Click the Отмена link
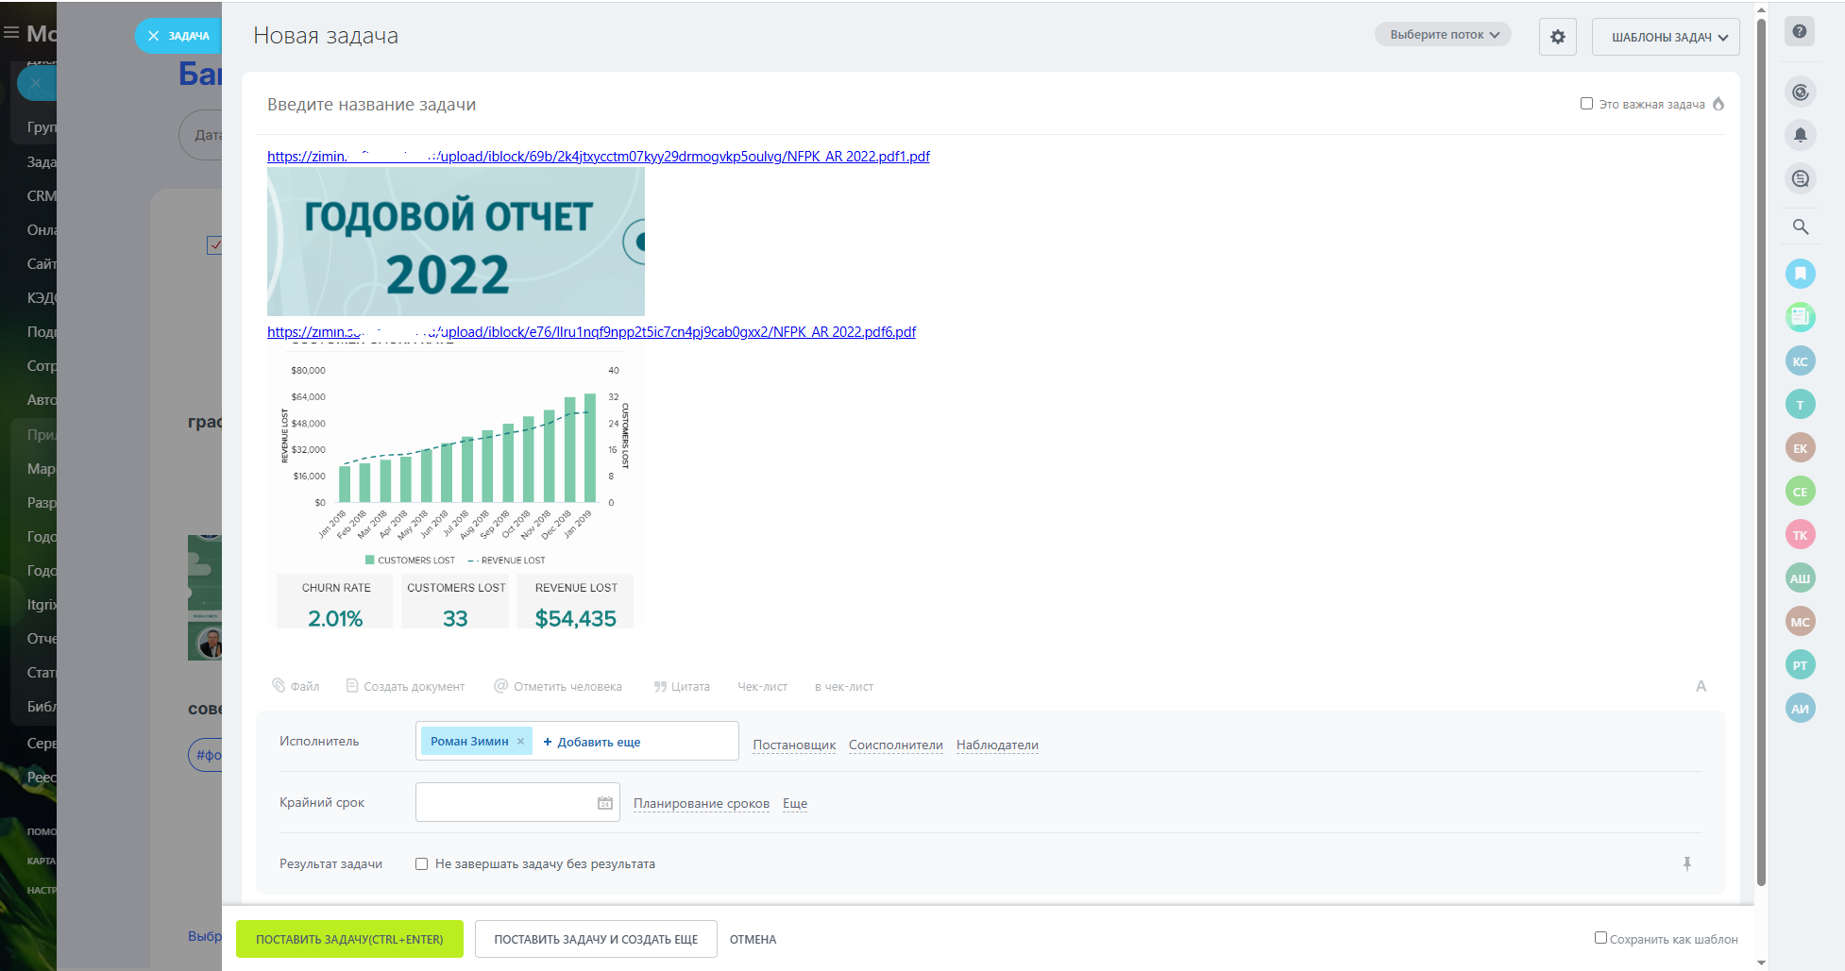Image resolution: width=1845 pixels, height=971 pixels. [753, 939]
